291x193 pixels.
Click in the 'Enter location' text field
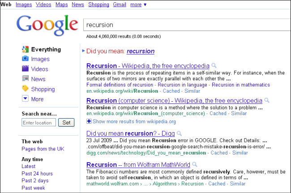(39, 123)
